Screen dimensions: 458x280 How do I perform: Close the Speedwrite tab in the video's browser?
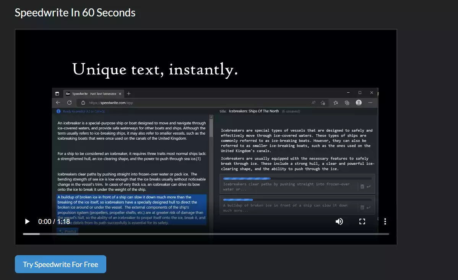click(120, 94)
